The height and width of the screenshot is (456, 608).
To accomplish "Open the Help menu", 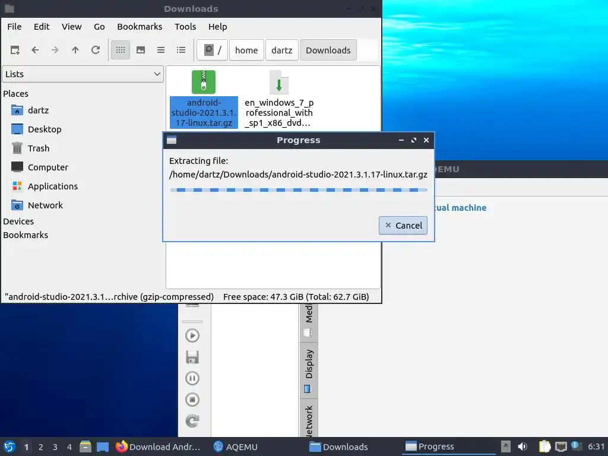I will point(217,27).
